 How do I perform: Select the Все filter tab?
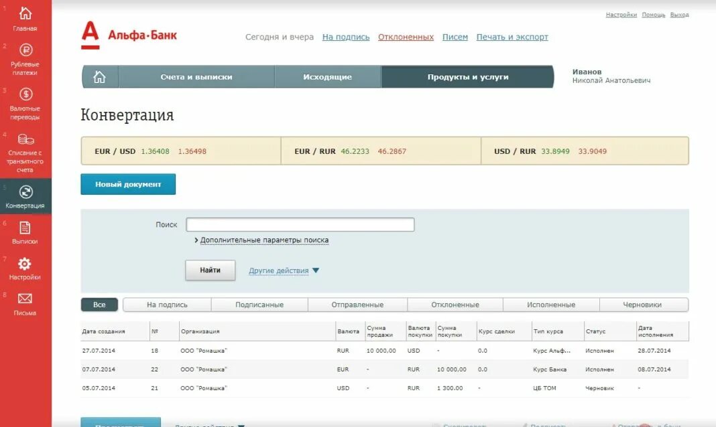[x=99, y=305]
